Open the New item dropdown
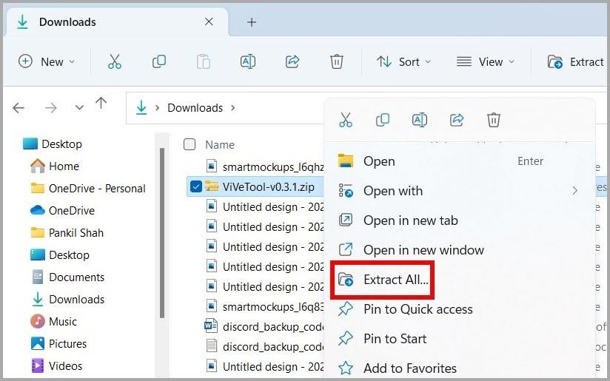The image size is (610, 381). [x=47, y=61]
